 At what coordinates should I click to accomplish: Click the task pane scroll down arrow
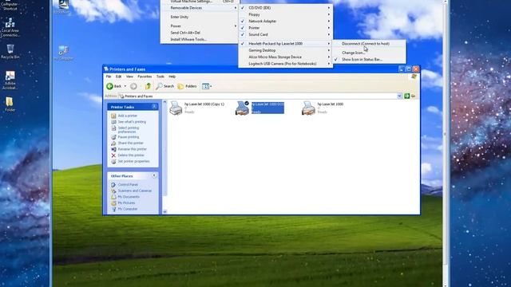tap(164, 212)
